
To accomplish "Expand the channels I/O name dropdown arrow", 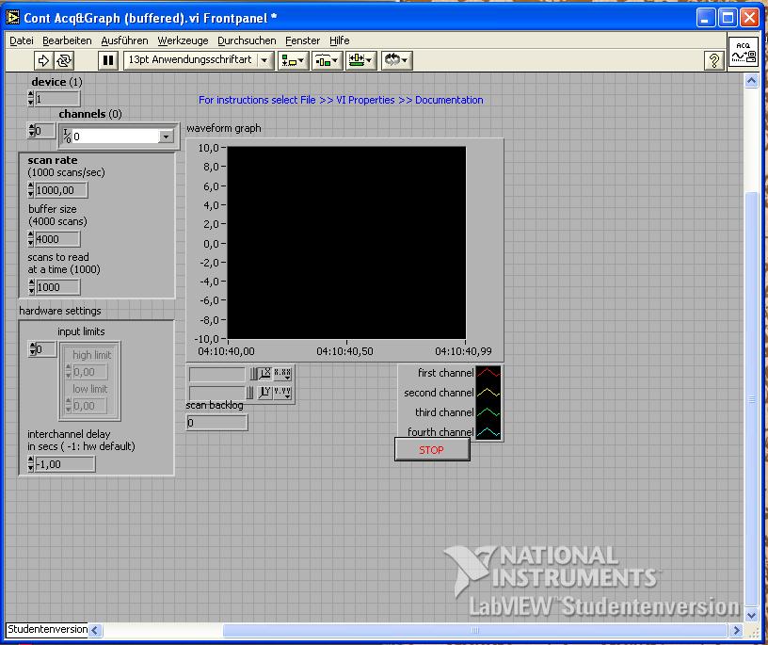I will pos(166,137).
